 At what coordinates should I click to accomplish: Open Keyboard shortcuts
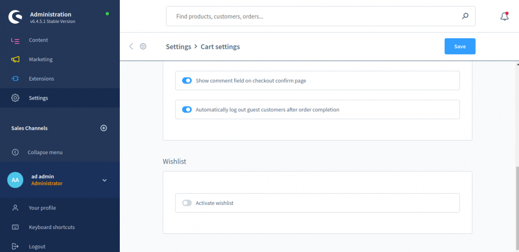click(x=52, y=227)
